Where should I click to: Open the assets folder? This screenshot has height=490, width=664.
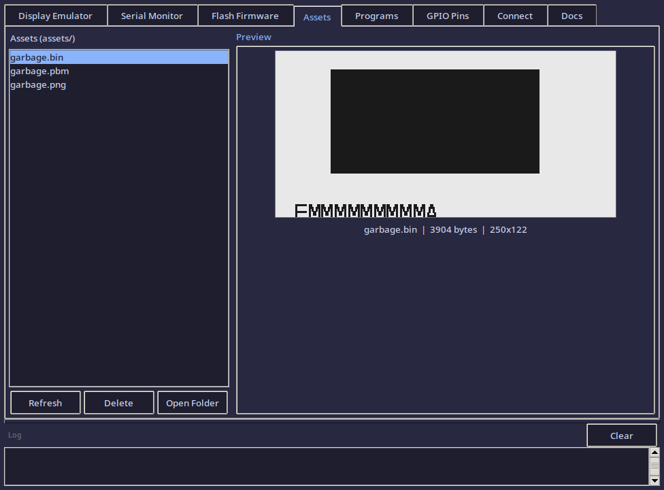tap(193, 402)
